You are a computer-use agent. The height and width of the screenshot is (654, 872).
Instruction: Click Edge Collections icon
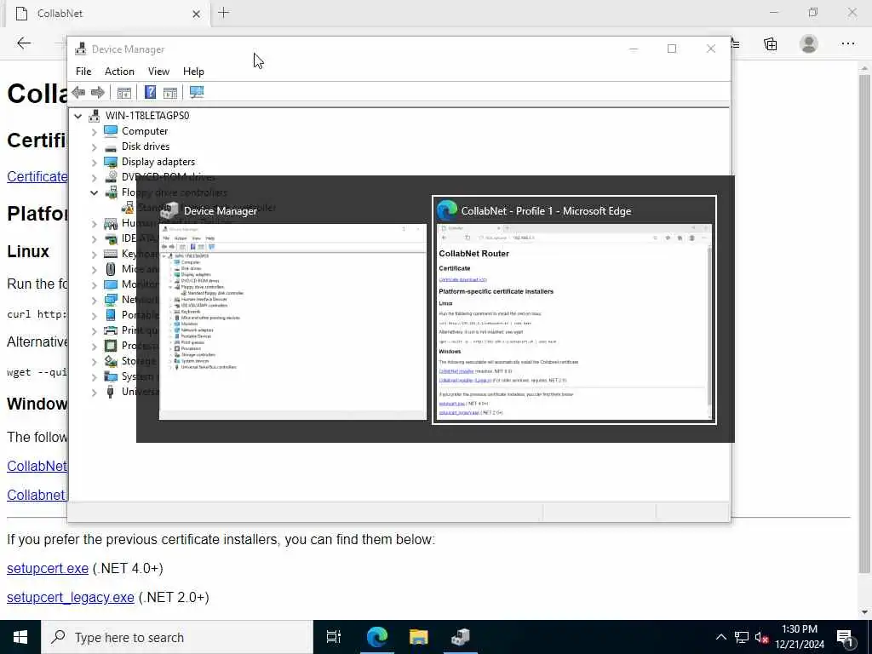770,44
